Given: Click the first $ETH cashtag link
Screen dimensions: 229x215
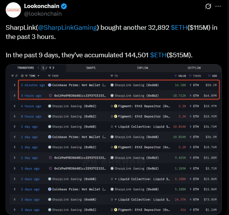Looking at the screenshot, I should 179,27.
